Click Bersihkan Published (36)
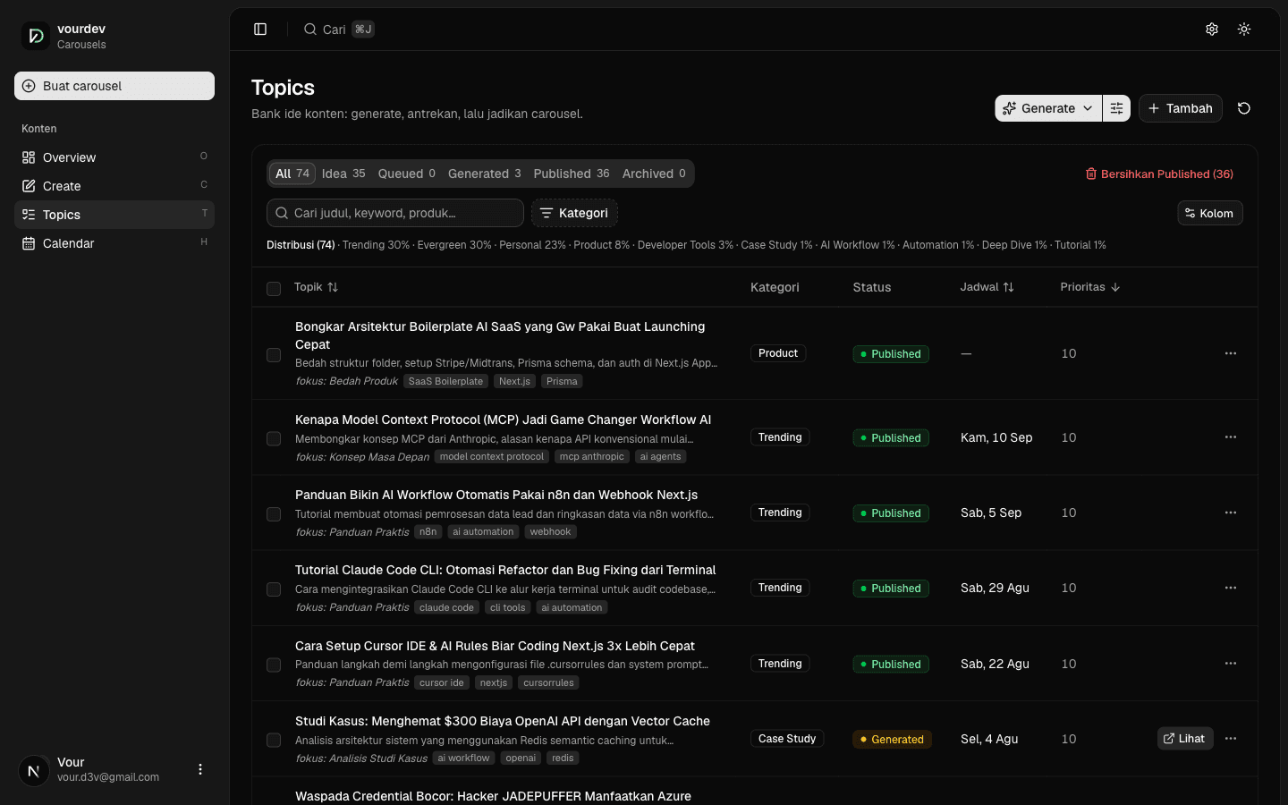Image resolution: width=1288 pixels, height=805 pixels. (1159, 174)
